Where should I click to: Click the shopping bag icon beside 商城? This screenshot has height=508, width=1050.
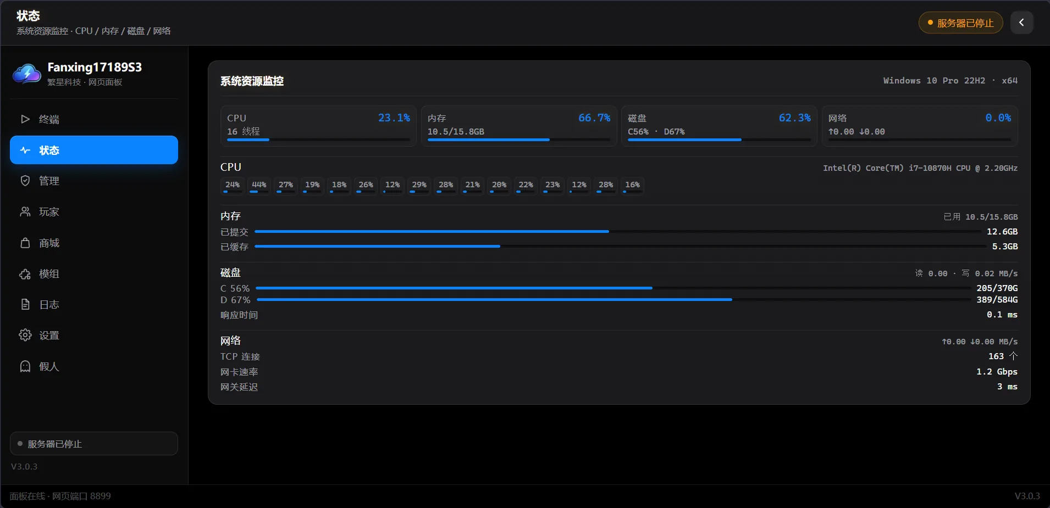tap(25, 243)
